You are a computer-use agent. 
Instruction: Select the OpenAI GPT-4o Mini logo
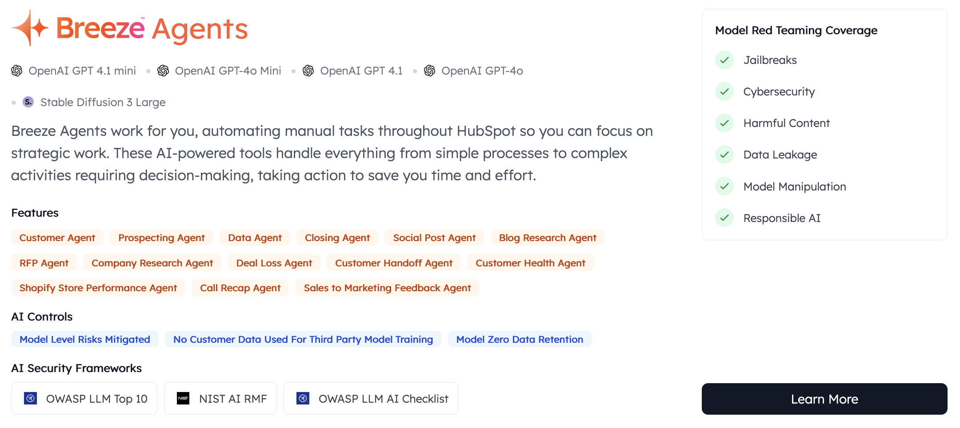tap(163, 70)
